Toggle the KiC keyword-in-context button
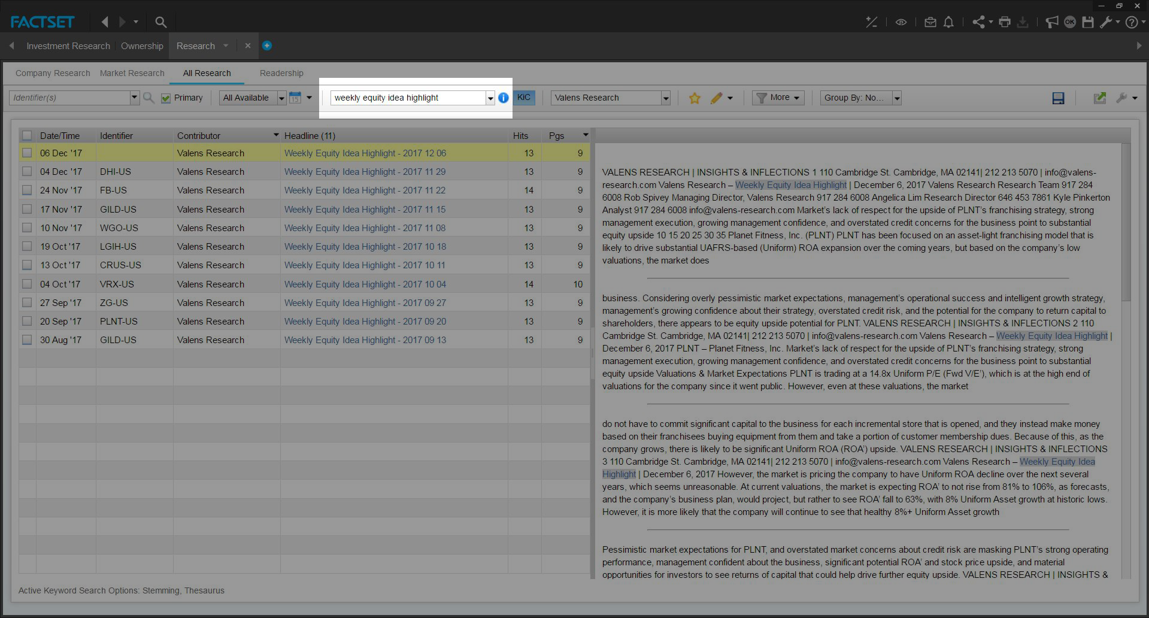Screen dimensions: 1149x618 pyautogui.click(x=524, y=98)
